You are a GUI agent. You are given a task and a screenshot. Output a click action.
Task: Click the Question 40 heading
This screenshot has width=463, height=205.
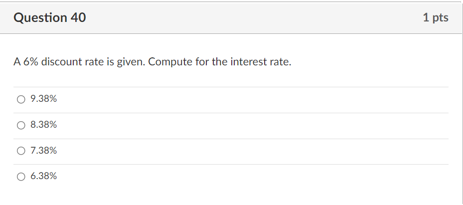coord(50,18)
